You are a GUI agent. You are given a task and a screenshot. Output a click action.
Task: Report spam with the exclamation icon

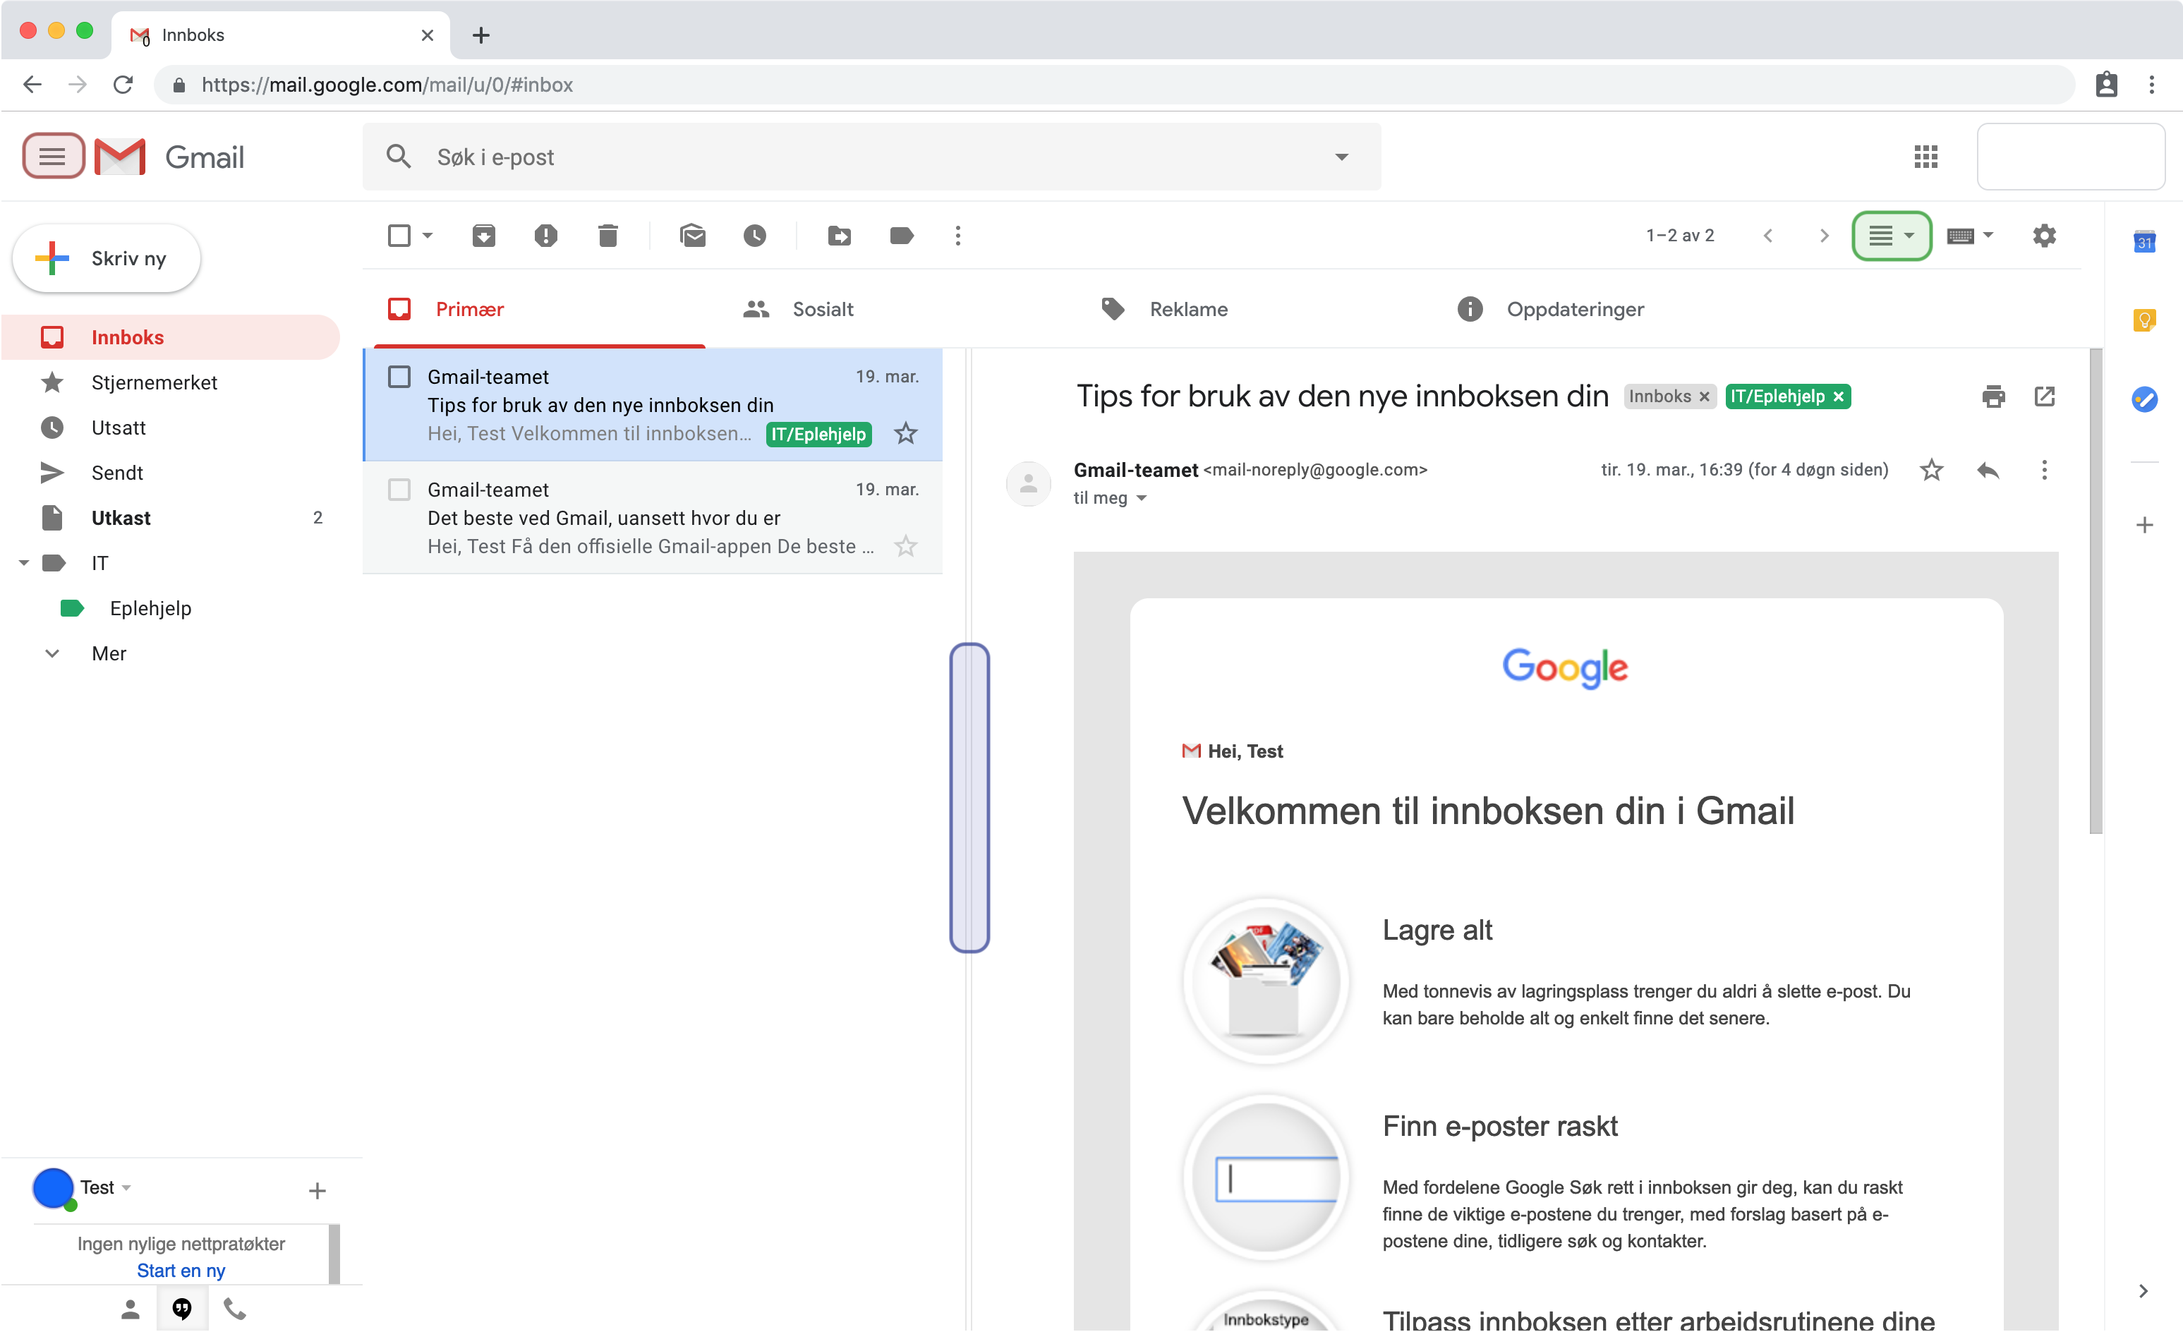546,236
